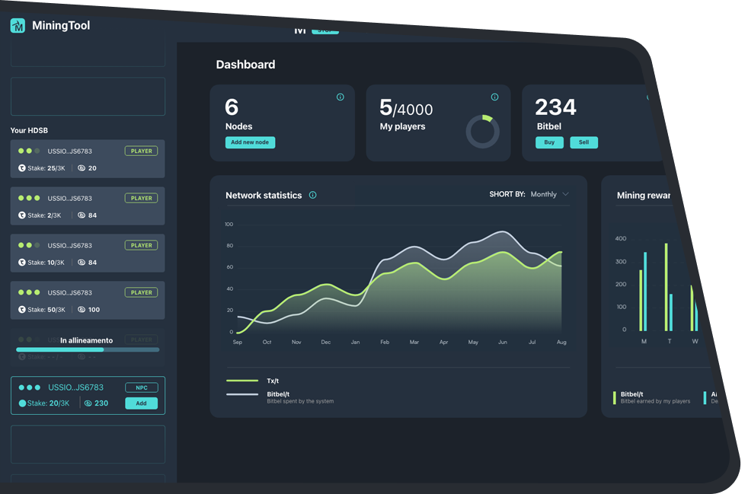Click the "5/4000" players count
The width and height of the screenshot is (748, 494).
pyautogui.click(x=407, y=108)
